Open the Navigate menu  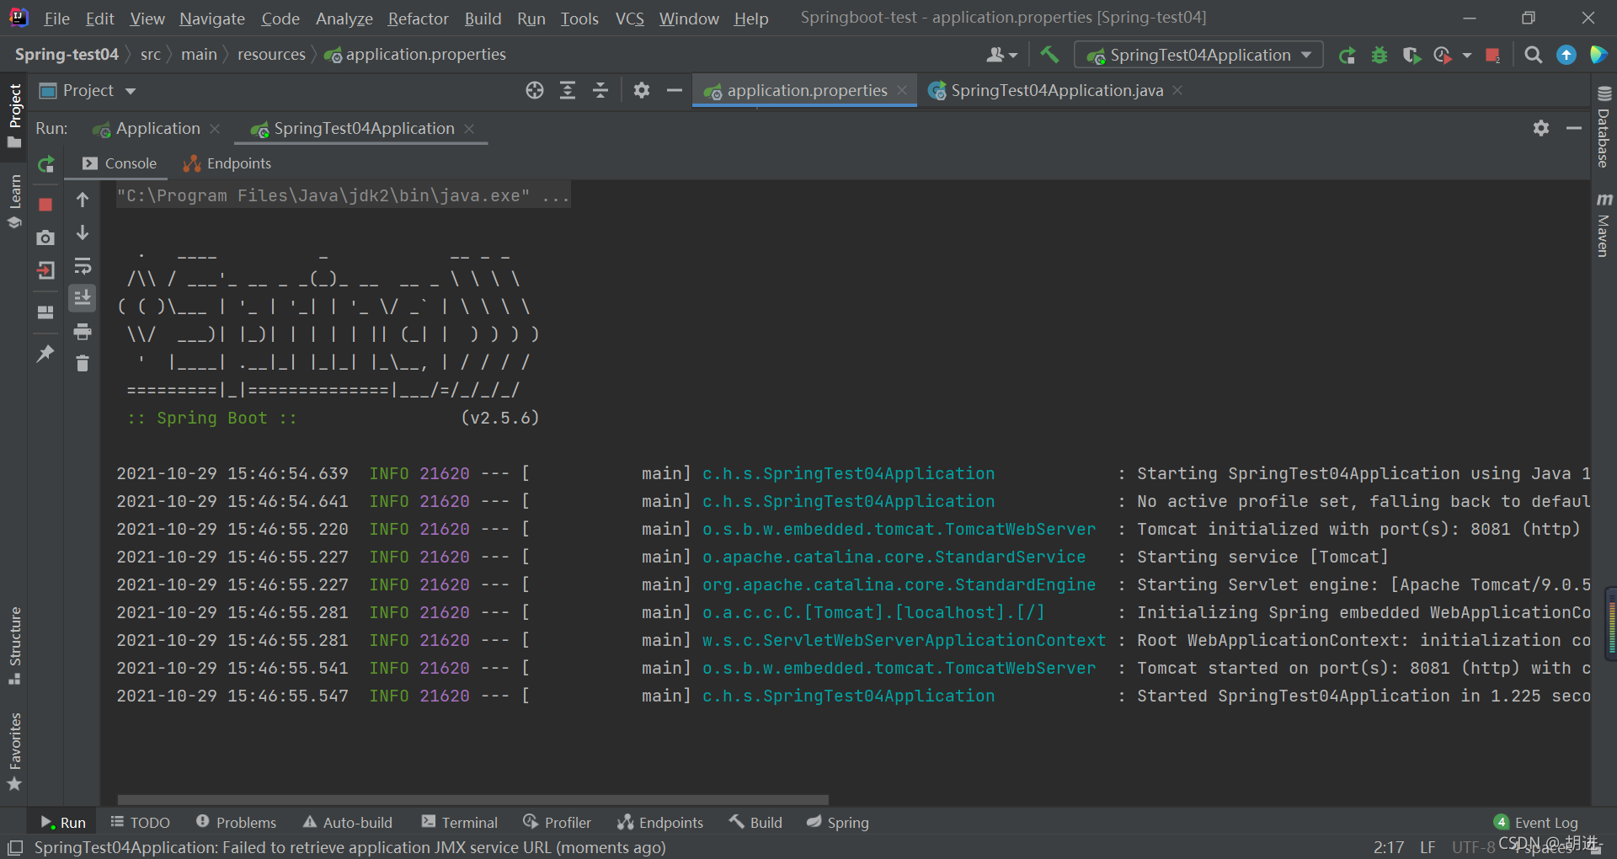point(212,19)
